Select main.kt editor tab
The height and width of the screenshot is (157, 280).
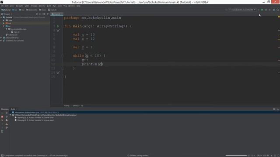[x=56, y=14]
